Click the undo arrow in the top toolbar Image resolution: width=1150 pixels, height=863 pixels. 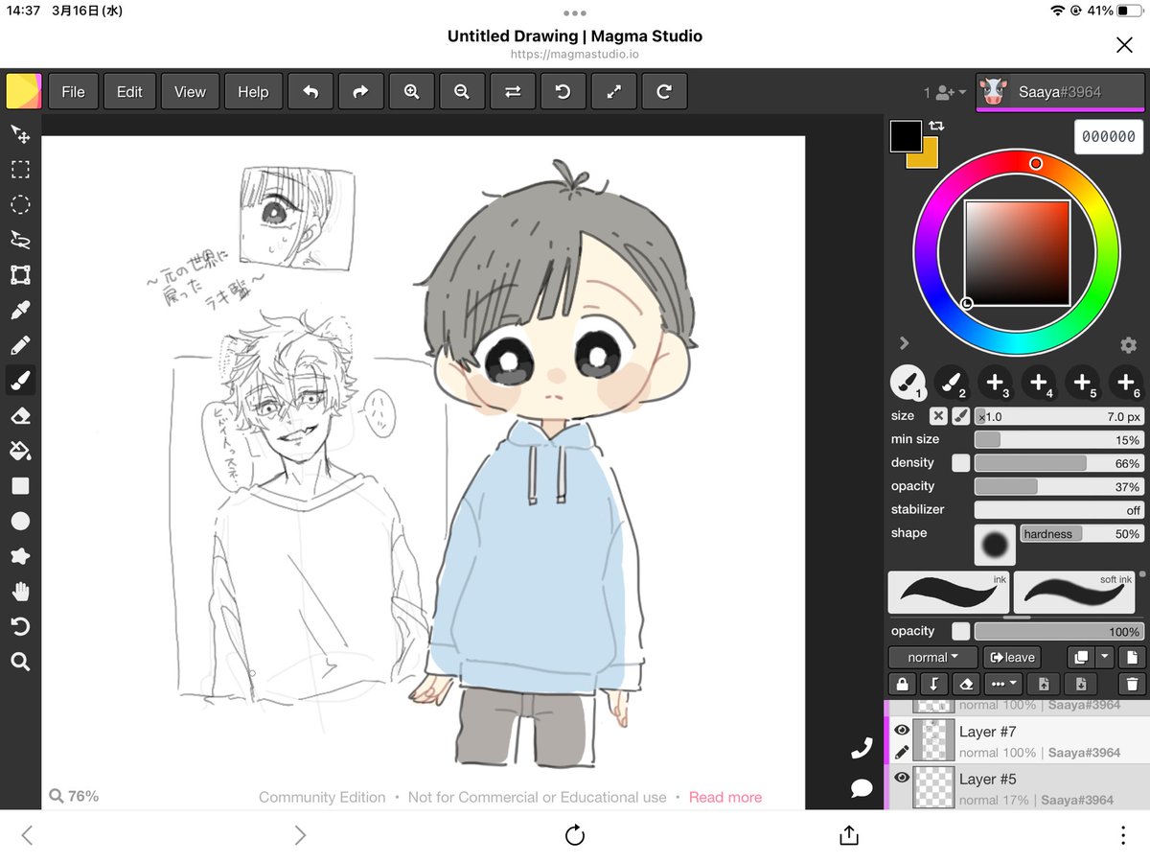(310, 92)
